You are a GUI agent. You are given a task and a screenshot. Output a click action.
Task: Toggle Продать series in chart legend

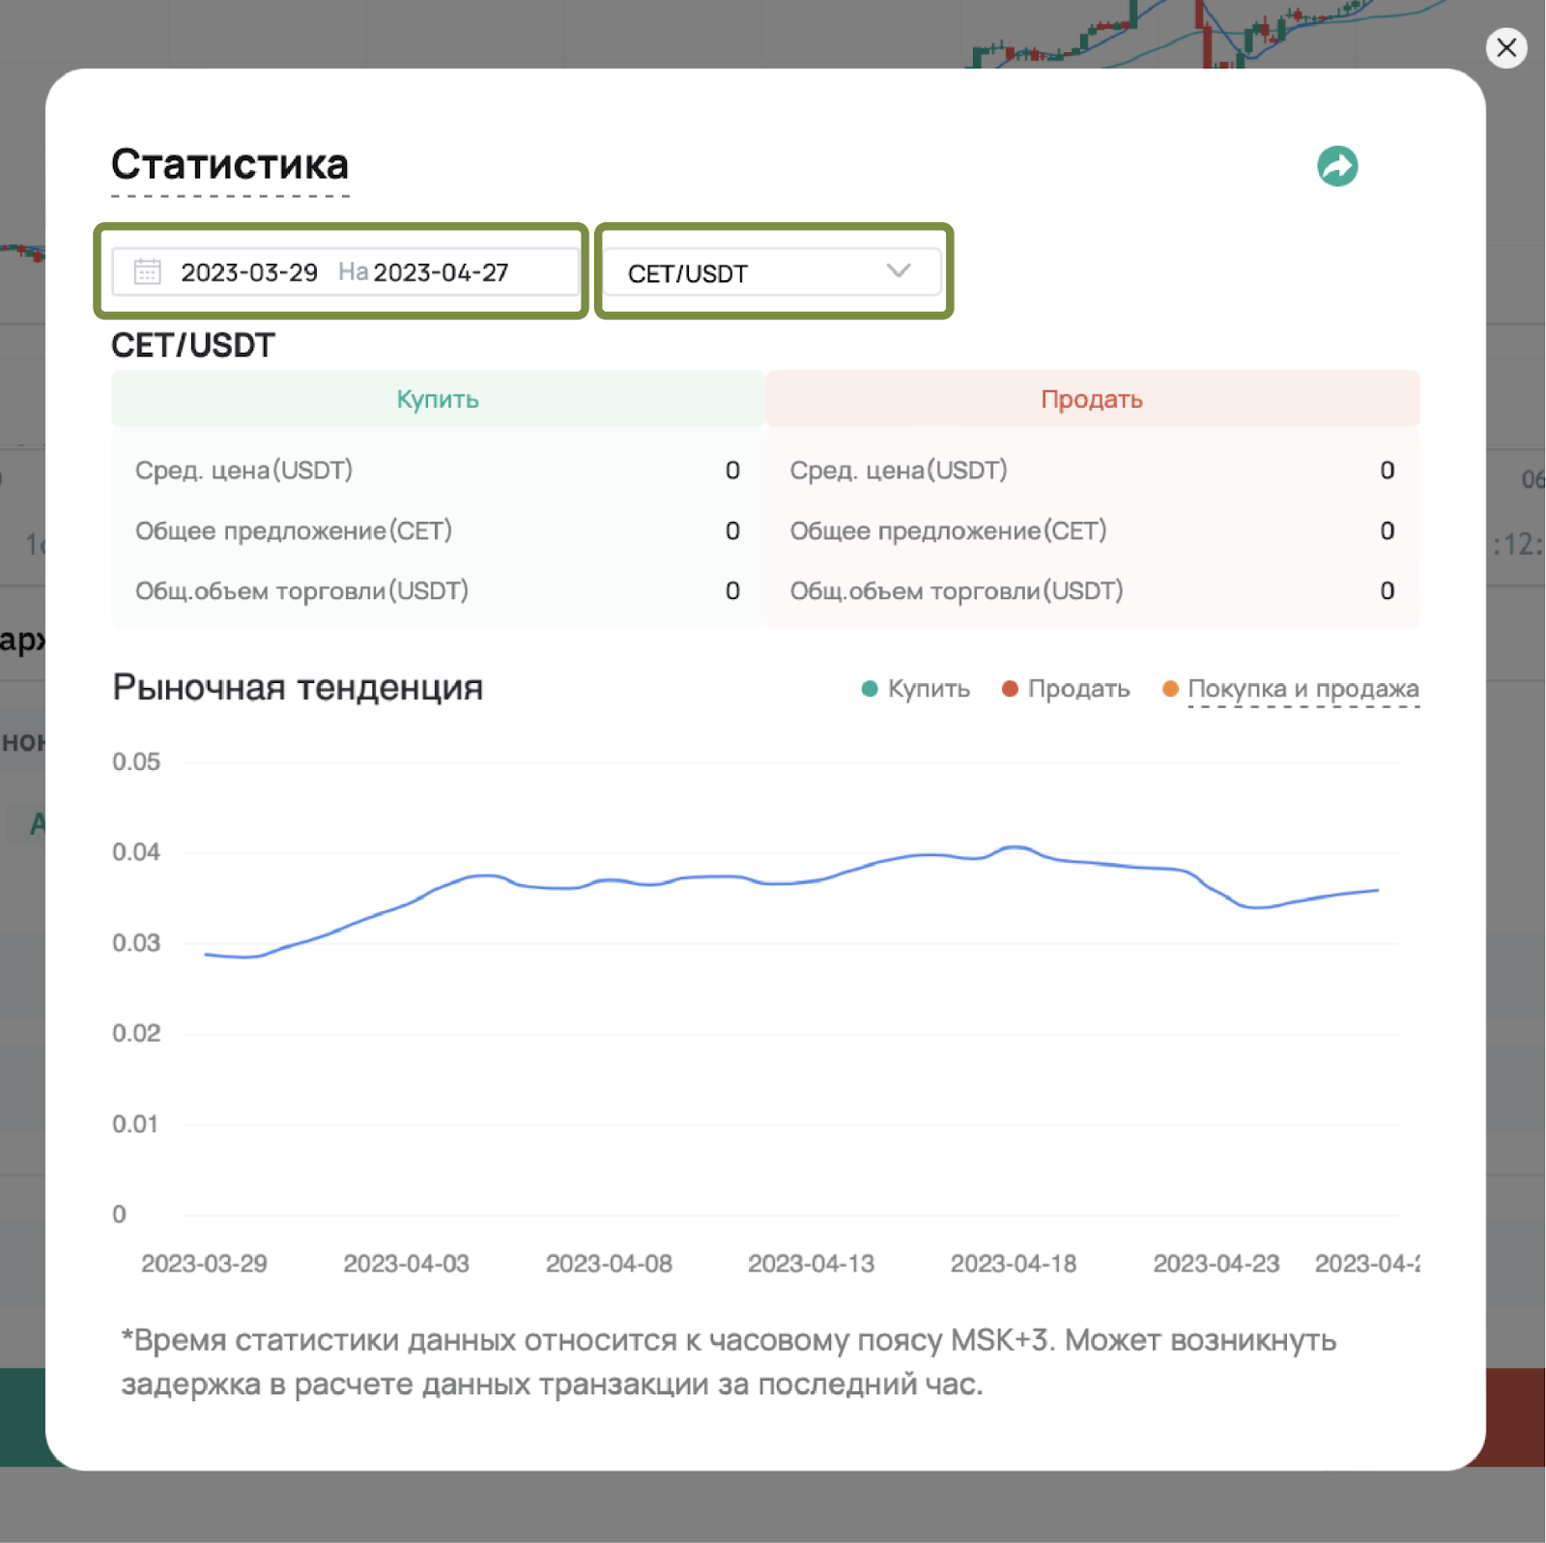point(1078,689)
